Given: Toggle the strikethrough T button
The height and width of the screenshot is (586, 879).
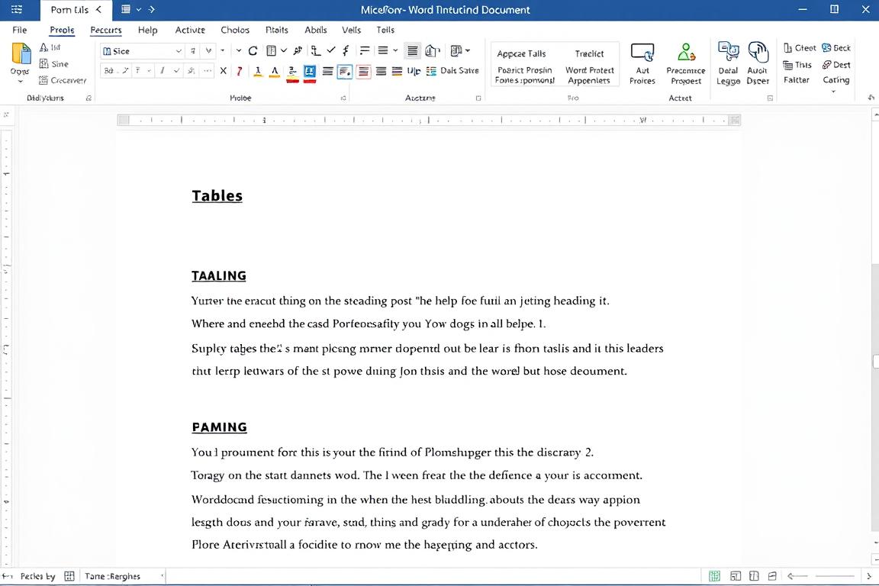Looking at the screenshot, I should pos(138,71).
